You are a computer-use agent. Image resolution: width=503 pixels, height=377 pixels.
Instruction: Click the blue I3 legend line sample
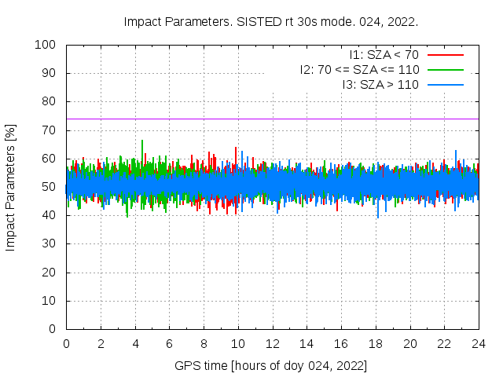tap(444, 84)
